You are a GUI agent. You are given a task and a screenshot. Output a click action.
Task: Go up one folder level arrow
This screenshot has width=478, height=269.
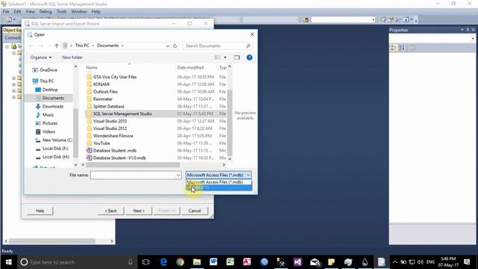click(57, 46)
